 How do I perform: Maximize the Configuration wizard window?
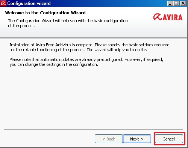tap(176, 3)
